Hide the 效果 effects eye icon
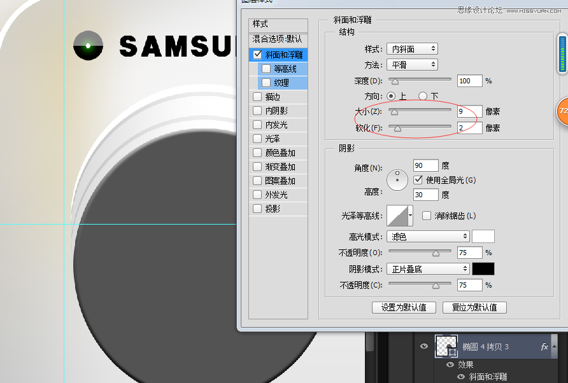Viewport: 568px width, 383px height. pyautogui.click(x=450, y=365)
